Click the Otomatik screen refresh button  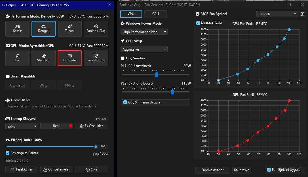point(17,85)
